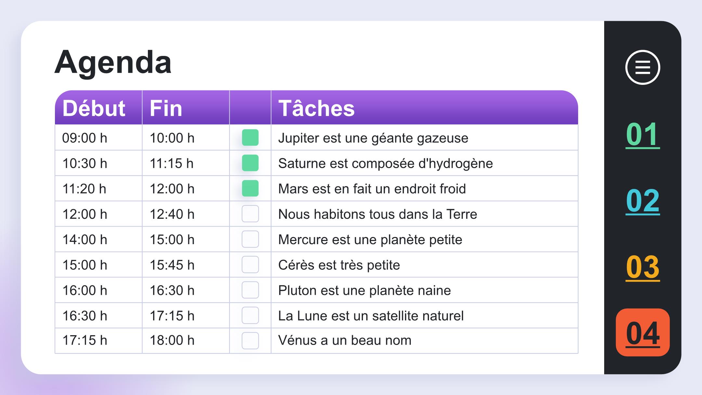Image resolution: width=702 pixels, height=395 pixels.
Task: Uncheck the Jupiter task checkbox
Action: [x=250, y=138]
